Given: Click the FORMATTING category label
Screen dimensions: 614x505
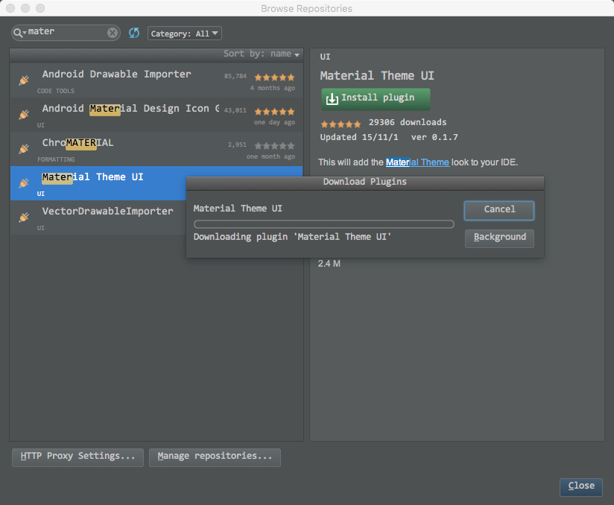Looking at the screenshot, I should coord(56,159).
